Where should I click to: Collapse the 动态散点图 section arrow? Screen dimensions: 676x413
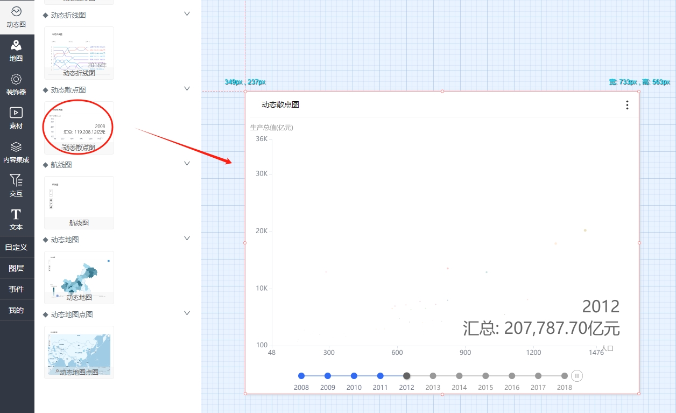187,88
